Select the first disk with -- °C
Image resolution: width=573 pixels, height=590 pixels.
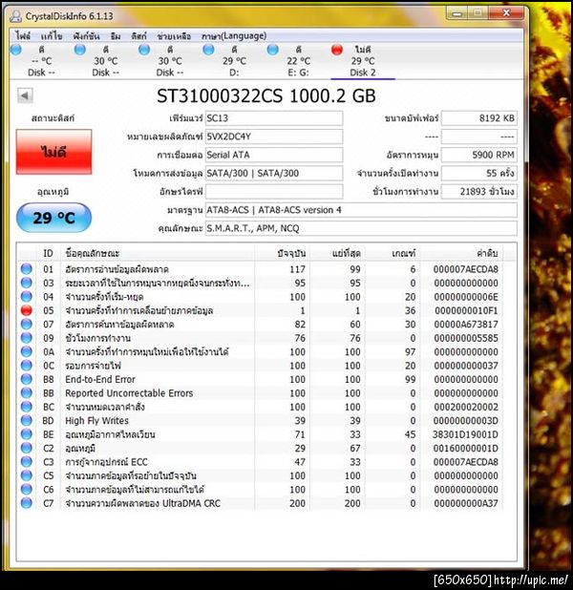(x=41, y=61)
